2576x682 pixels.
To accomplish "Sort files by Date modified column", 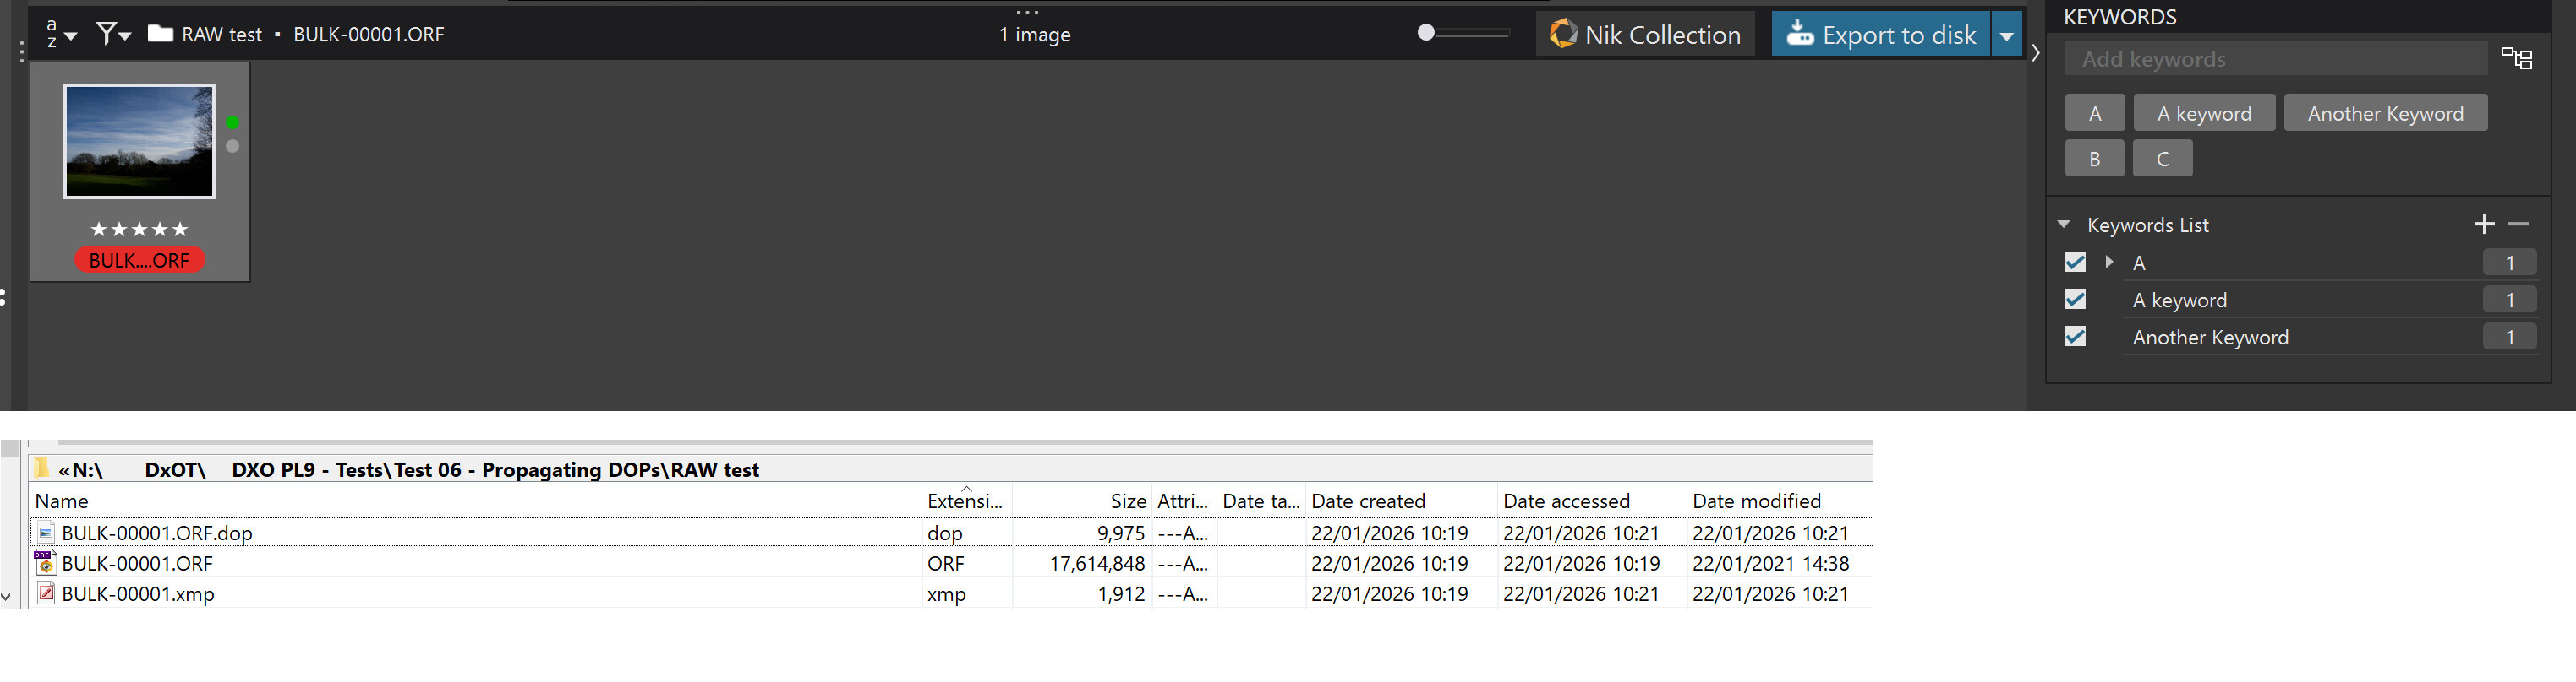I will [1756, 501].
